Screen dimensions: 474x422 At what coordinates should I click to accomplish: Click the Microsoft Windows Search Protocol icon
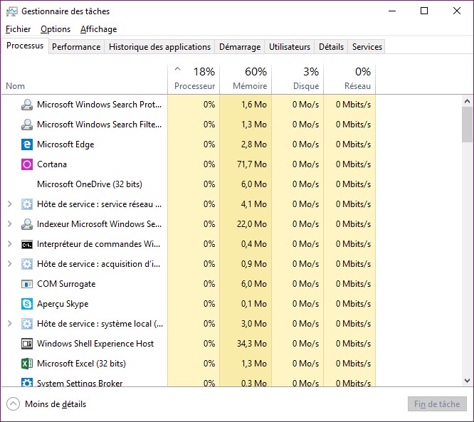pyautogui.click(x=27, y=105)
